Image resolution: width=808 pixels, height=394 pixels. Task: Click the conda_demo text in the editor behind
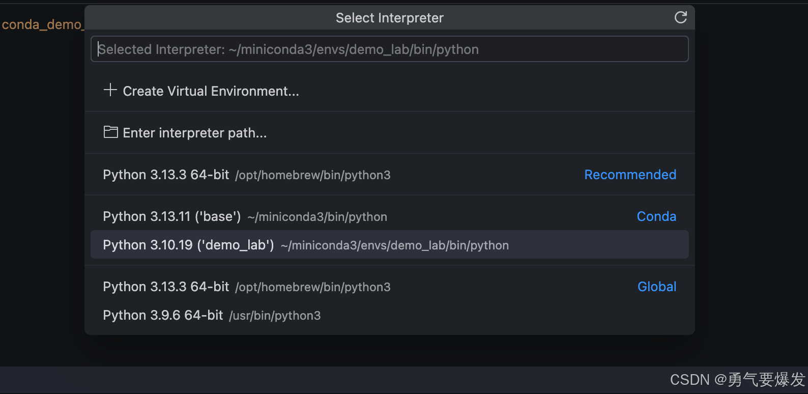coord(42,24)
